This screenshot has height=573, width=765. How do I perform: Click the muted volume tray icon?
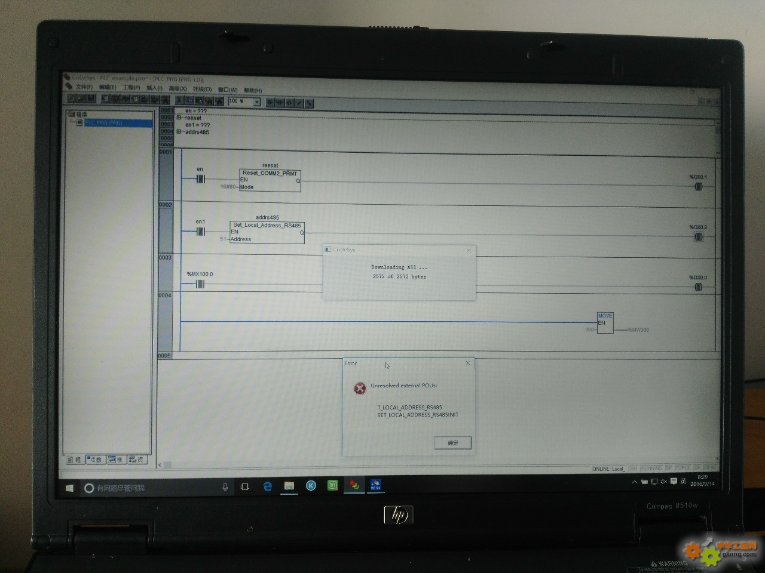click(x=663, y=482)
